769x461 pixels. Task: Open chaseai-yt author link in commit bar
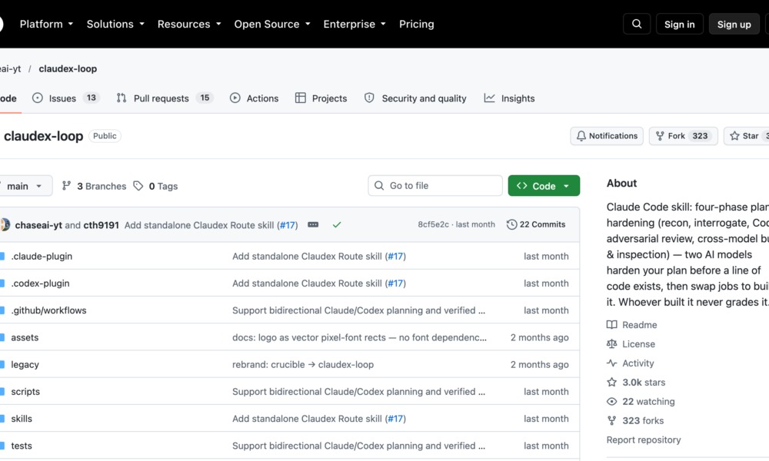click(x=38, y=225)
